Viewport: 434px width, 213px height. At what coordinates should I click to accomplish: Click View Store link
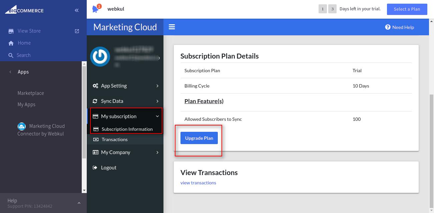pyautogui.click(x=29, y=31)
